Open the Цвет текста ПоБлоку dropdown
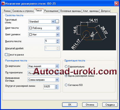The image size is (120, 110). [x=58, y=28]
